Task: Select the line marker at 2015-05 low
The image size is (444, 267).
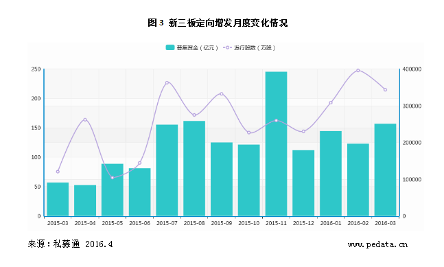Action: (x=113, y=178)
